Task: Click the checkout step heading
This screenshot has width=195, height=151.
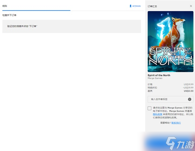Action: 5,6
